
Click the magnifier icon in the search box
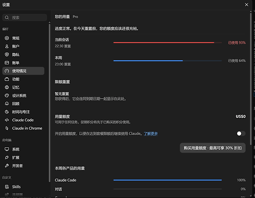(7, 17)
